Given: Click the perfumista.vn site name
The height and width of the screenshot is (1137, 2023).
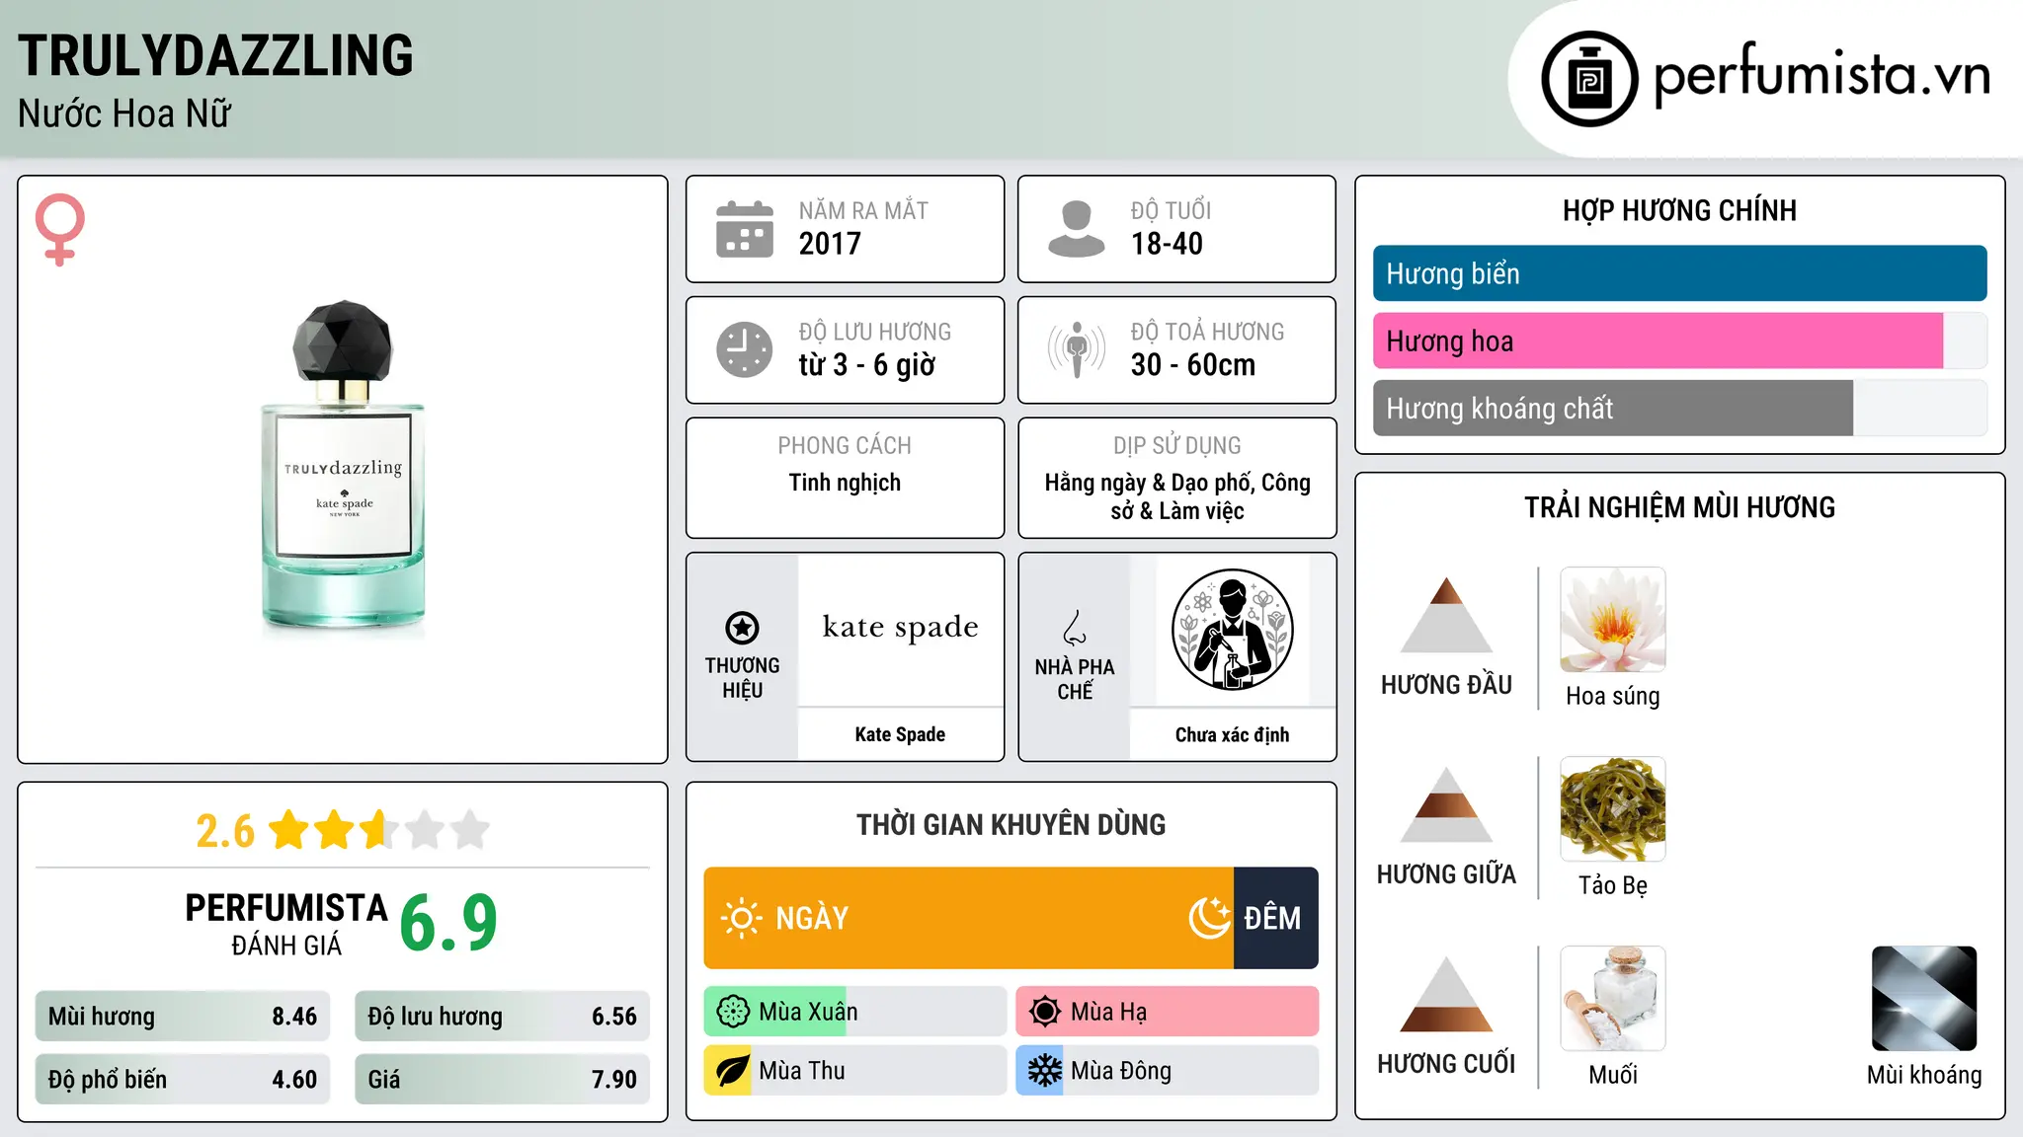Looking at the screenshot, I should tap(1822, 75).
